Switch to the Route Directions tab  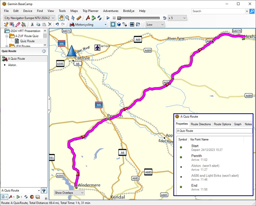coord(201,124)
